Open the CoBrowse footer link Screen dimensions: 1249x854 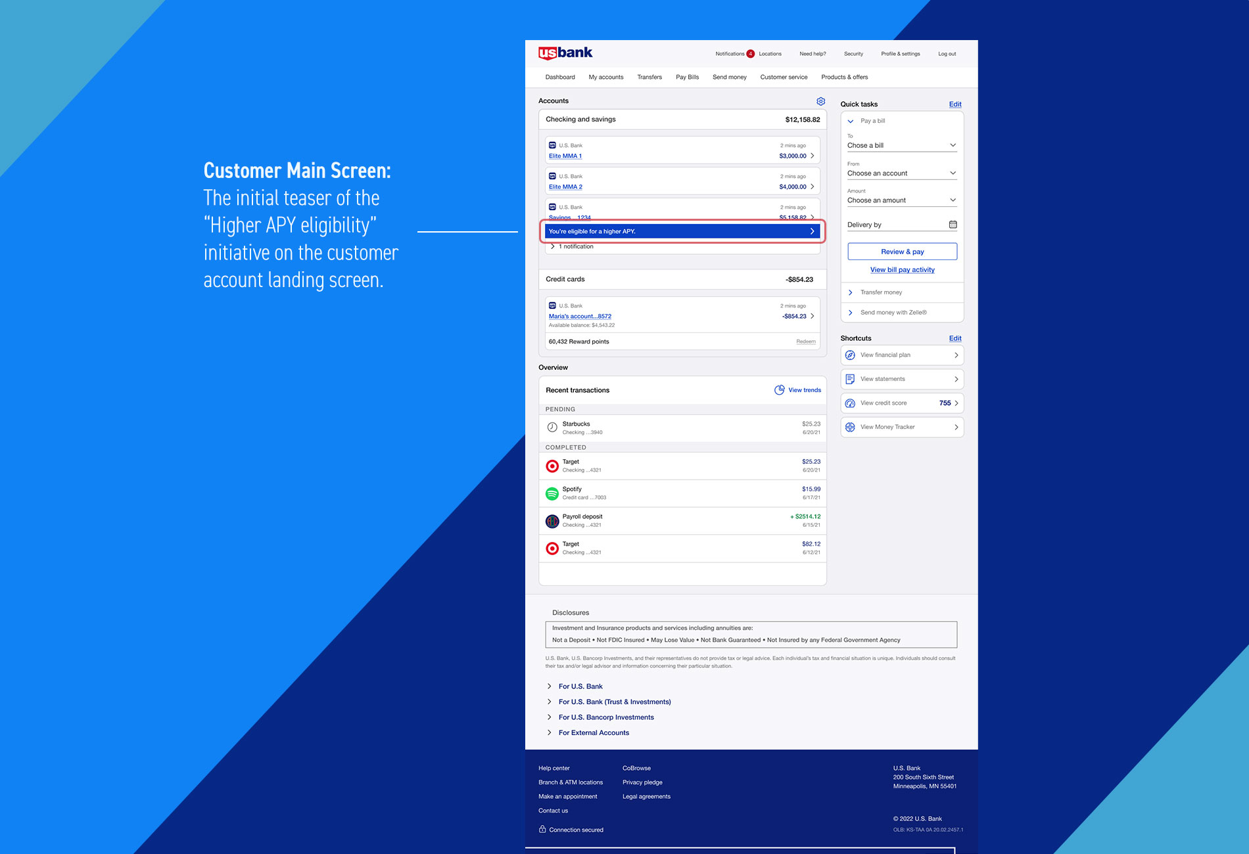pos(636,769)
